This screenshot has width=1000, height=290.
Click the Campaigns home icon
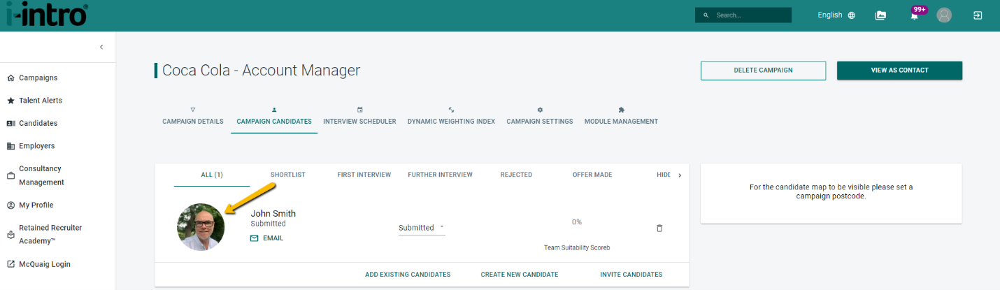(x=10, y=78)
